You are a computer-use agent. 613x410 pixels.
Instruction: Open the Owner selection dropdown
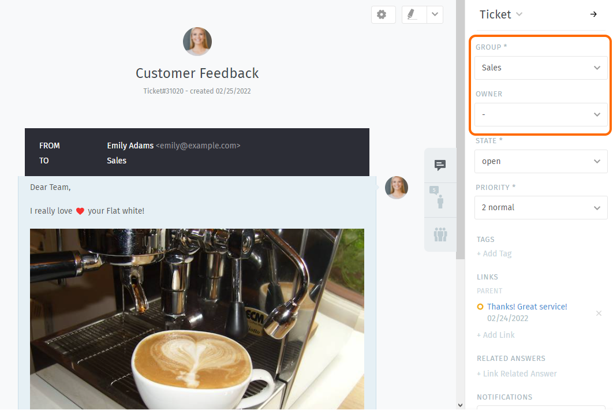(540, 114)
